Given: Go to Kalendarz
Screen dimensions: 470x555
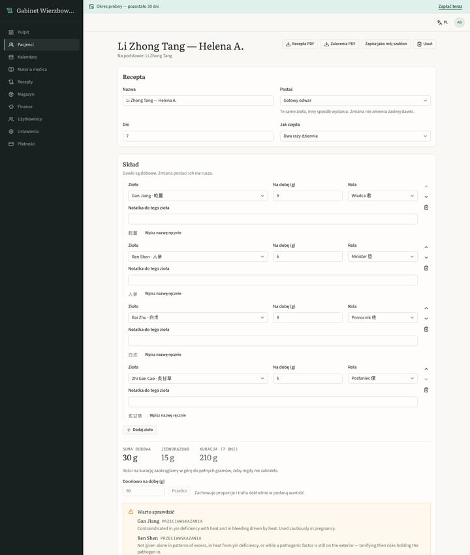Looking at the screenshot, I should pos(41,57).
